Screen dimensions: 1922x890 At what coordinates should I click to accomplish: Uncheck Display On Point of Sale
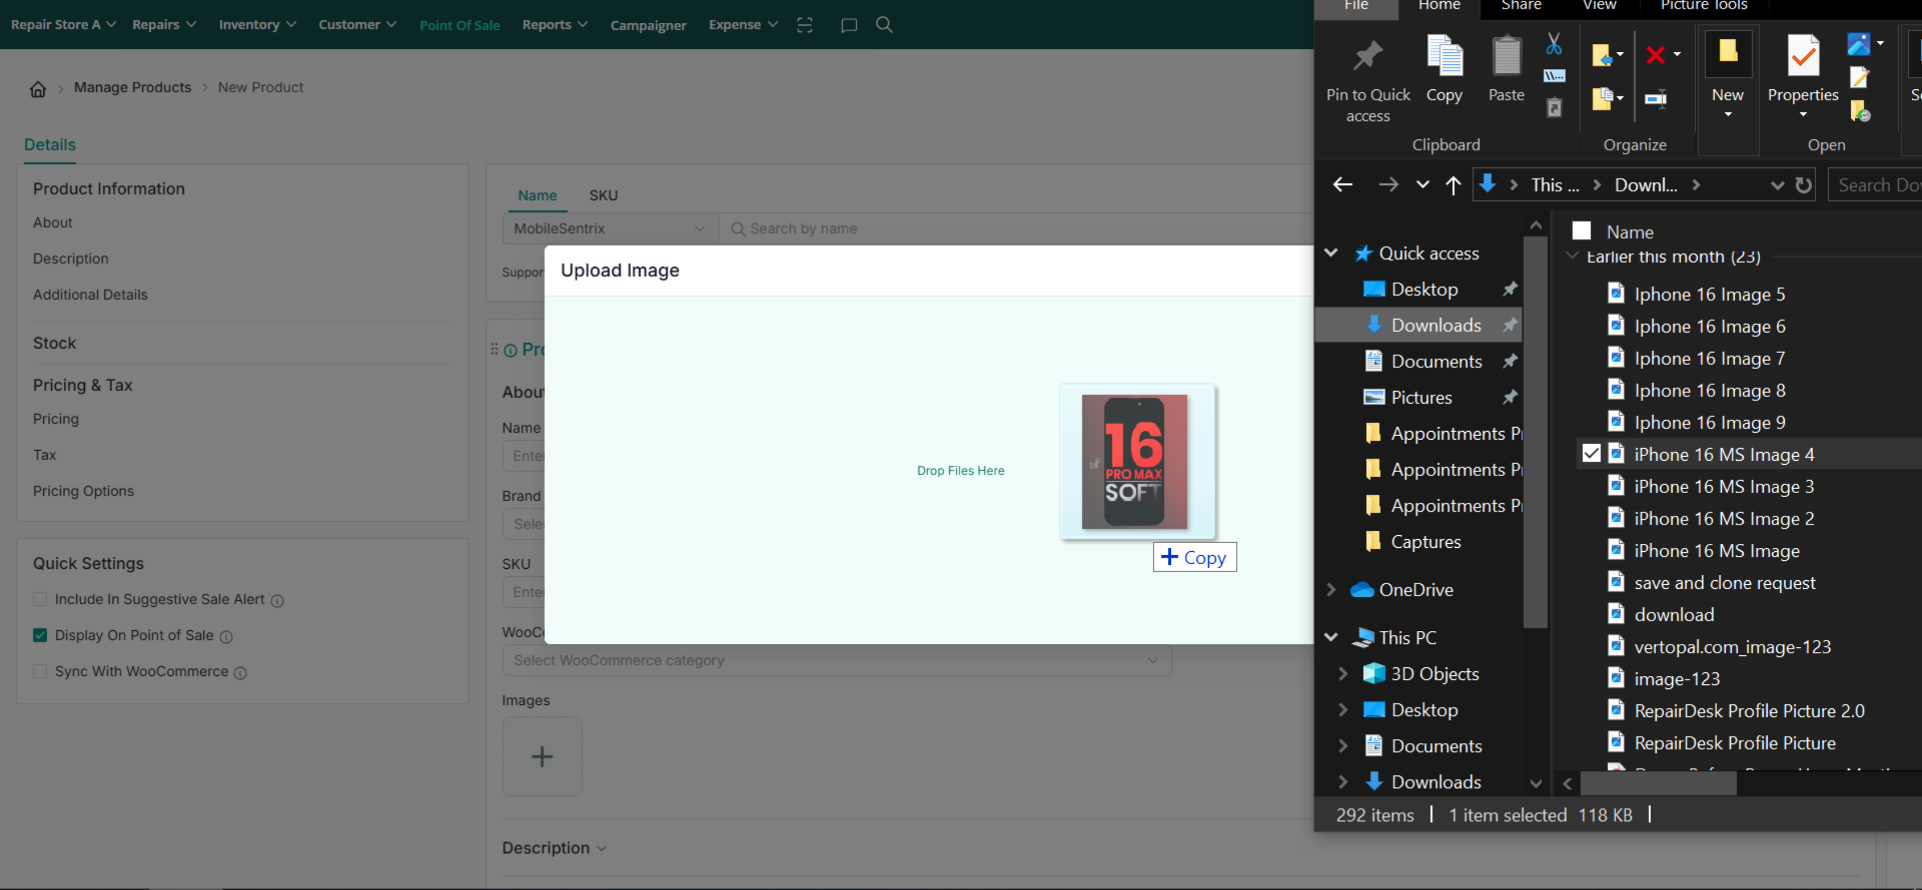click(x=40, y=635)
